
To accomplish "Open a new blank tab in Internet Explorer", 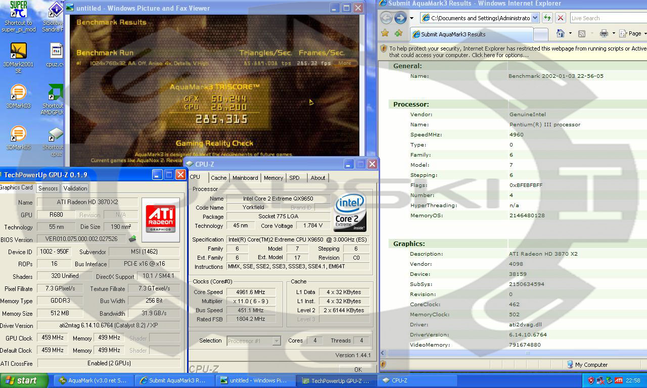I will pos(541,34).
